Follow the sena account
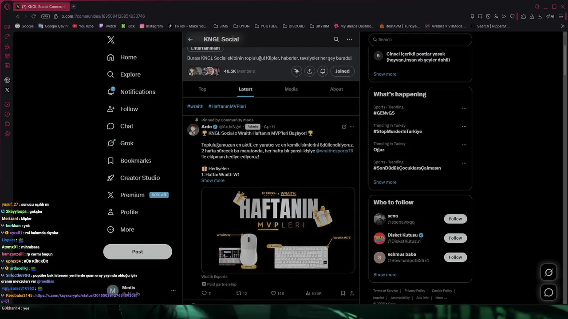The height and width of the screenshot is (319, 568). point(455,219)
